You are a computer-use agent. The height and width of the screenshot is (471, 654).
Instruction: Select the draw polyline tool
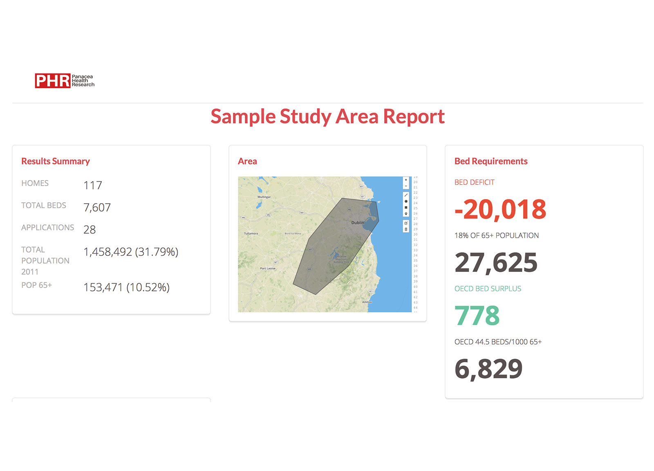coord(406,195)
